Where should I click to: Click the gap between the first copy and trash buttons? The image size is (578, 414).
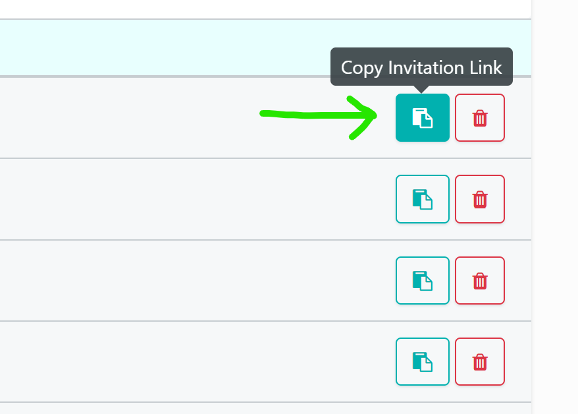pos(452,118)
